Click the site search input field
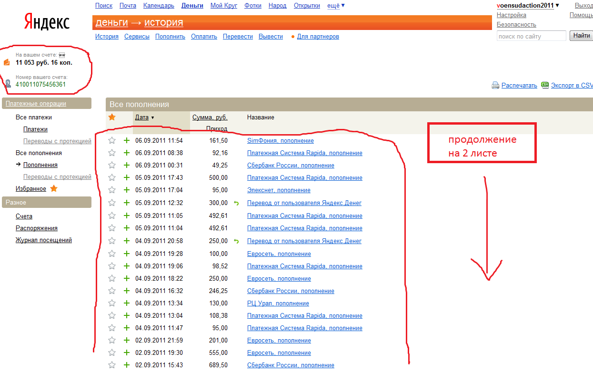This screenshot has height=372, width=593. pos(531,36)
